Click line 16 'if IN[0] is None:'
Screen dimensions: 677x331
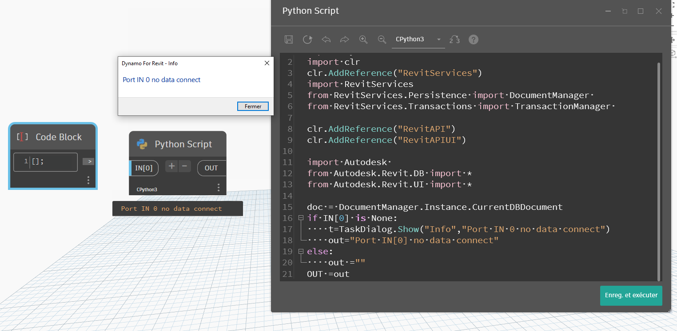(x=352, y=218)
